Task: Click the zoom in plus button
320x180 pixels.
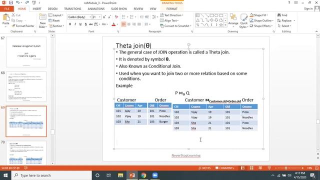Action: coord(302,168)
